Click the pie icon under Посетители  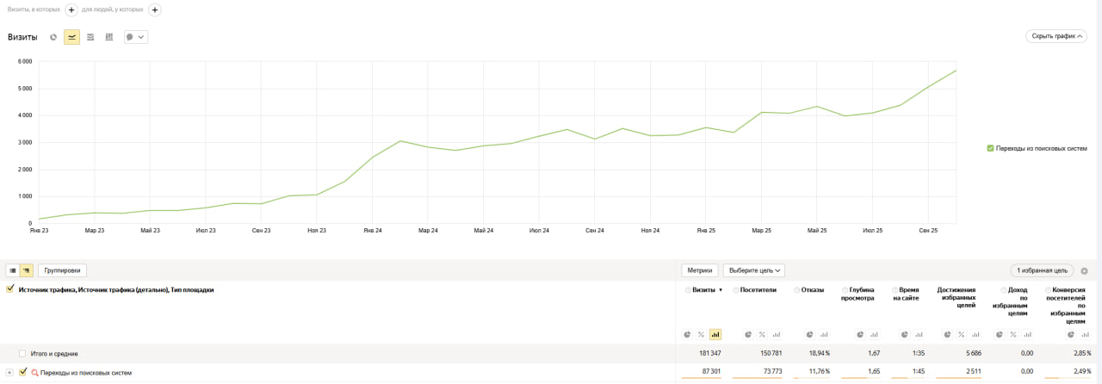[748, 334]
